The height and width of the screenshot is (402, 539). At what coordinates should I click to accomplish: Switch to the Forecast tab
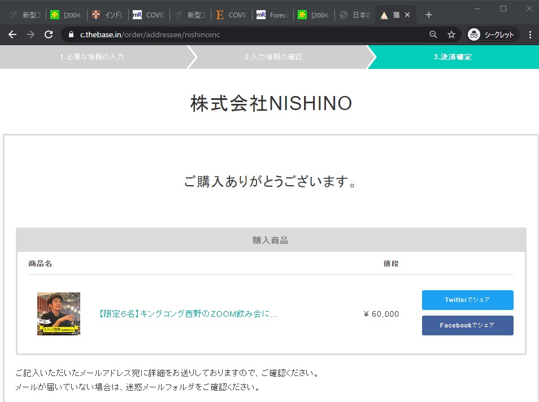tap(272, 15)
